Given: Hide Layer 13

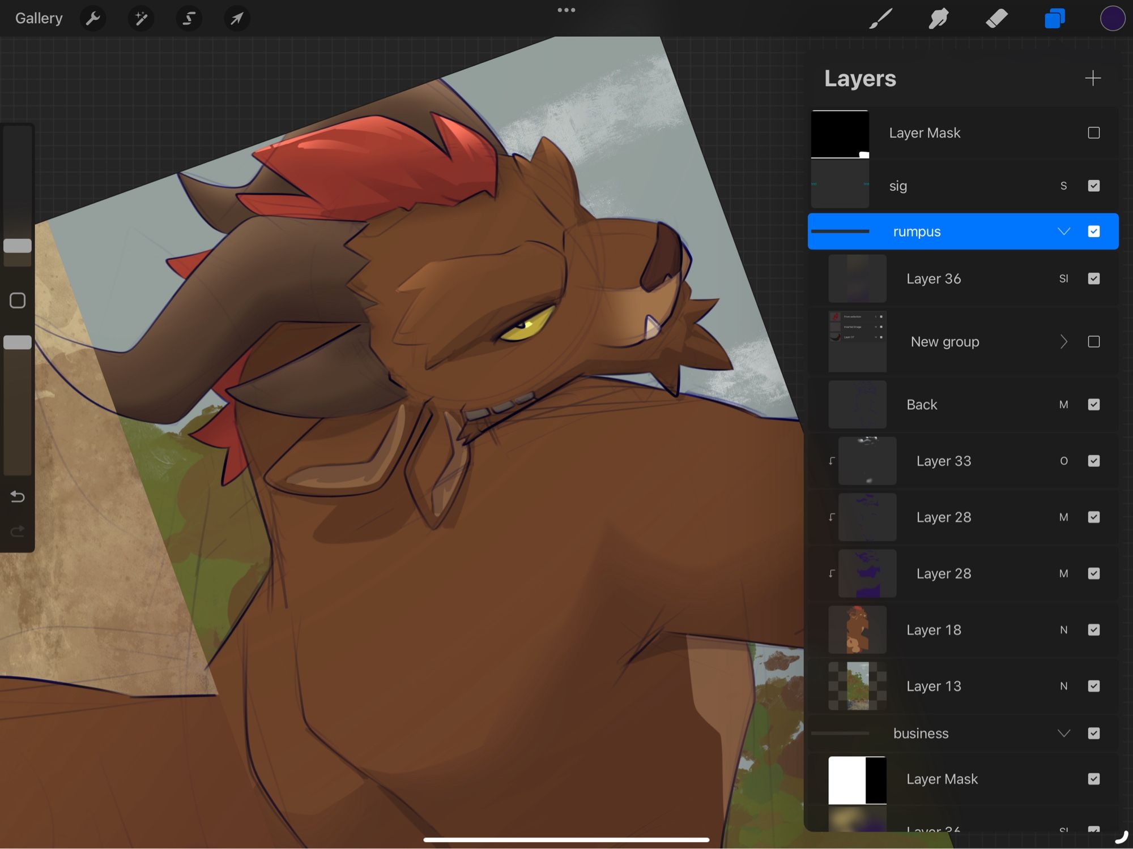Looking at the screenshot, I should click(1094, 686).
